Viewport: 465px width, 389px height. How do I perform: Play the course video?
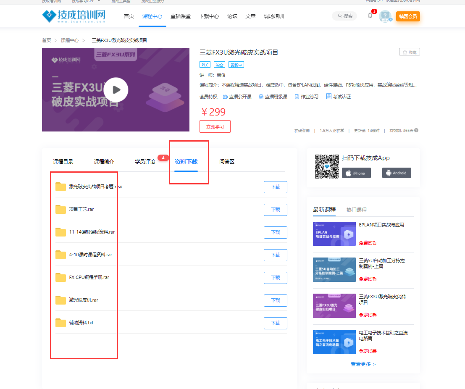point(116,90)
